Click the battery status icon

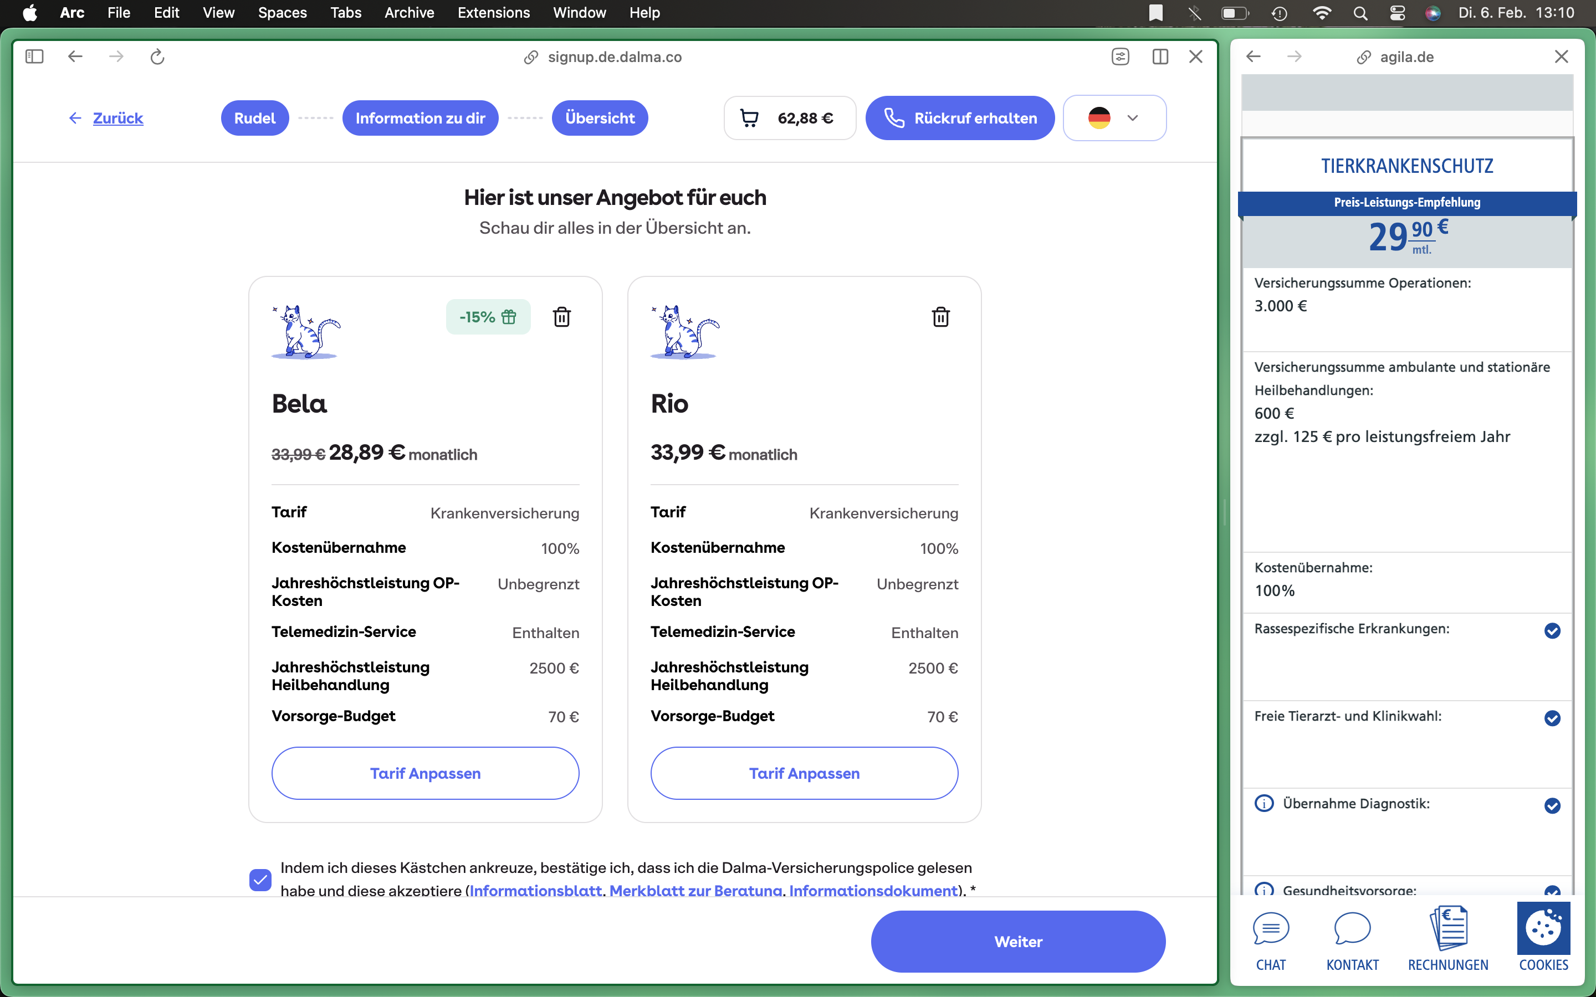point(1235,13)
